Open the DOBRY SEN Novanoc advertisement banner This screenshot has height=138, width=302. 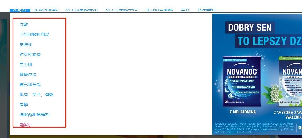coord(257,74)
